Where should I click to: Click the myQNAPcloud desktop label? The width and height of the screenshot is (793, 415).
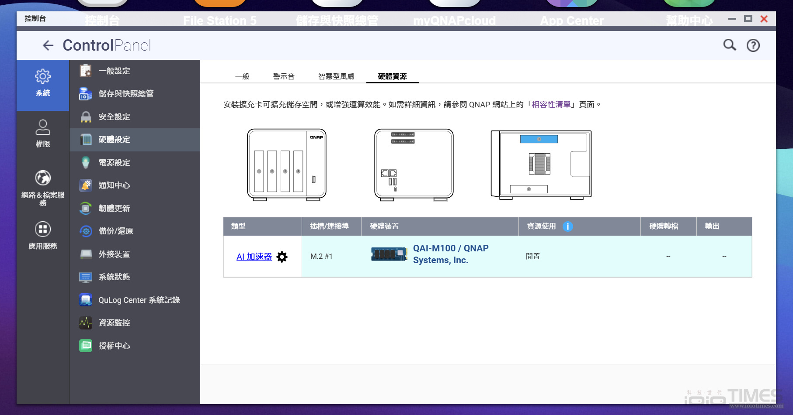coord(455,21)
